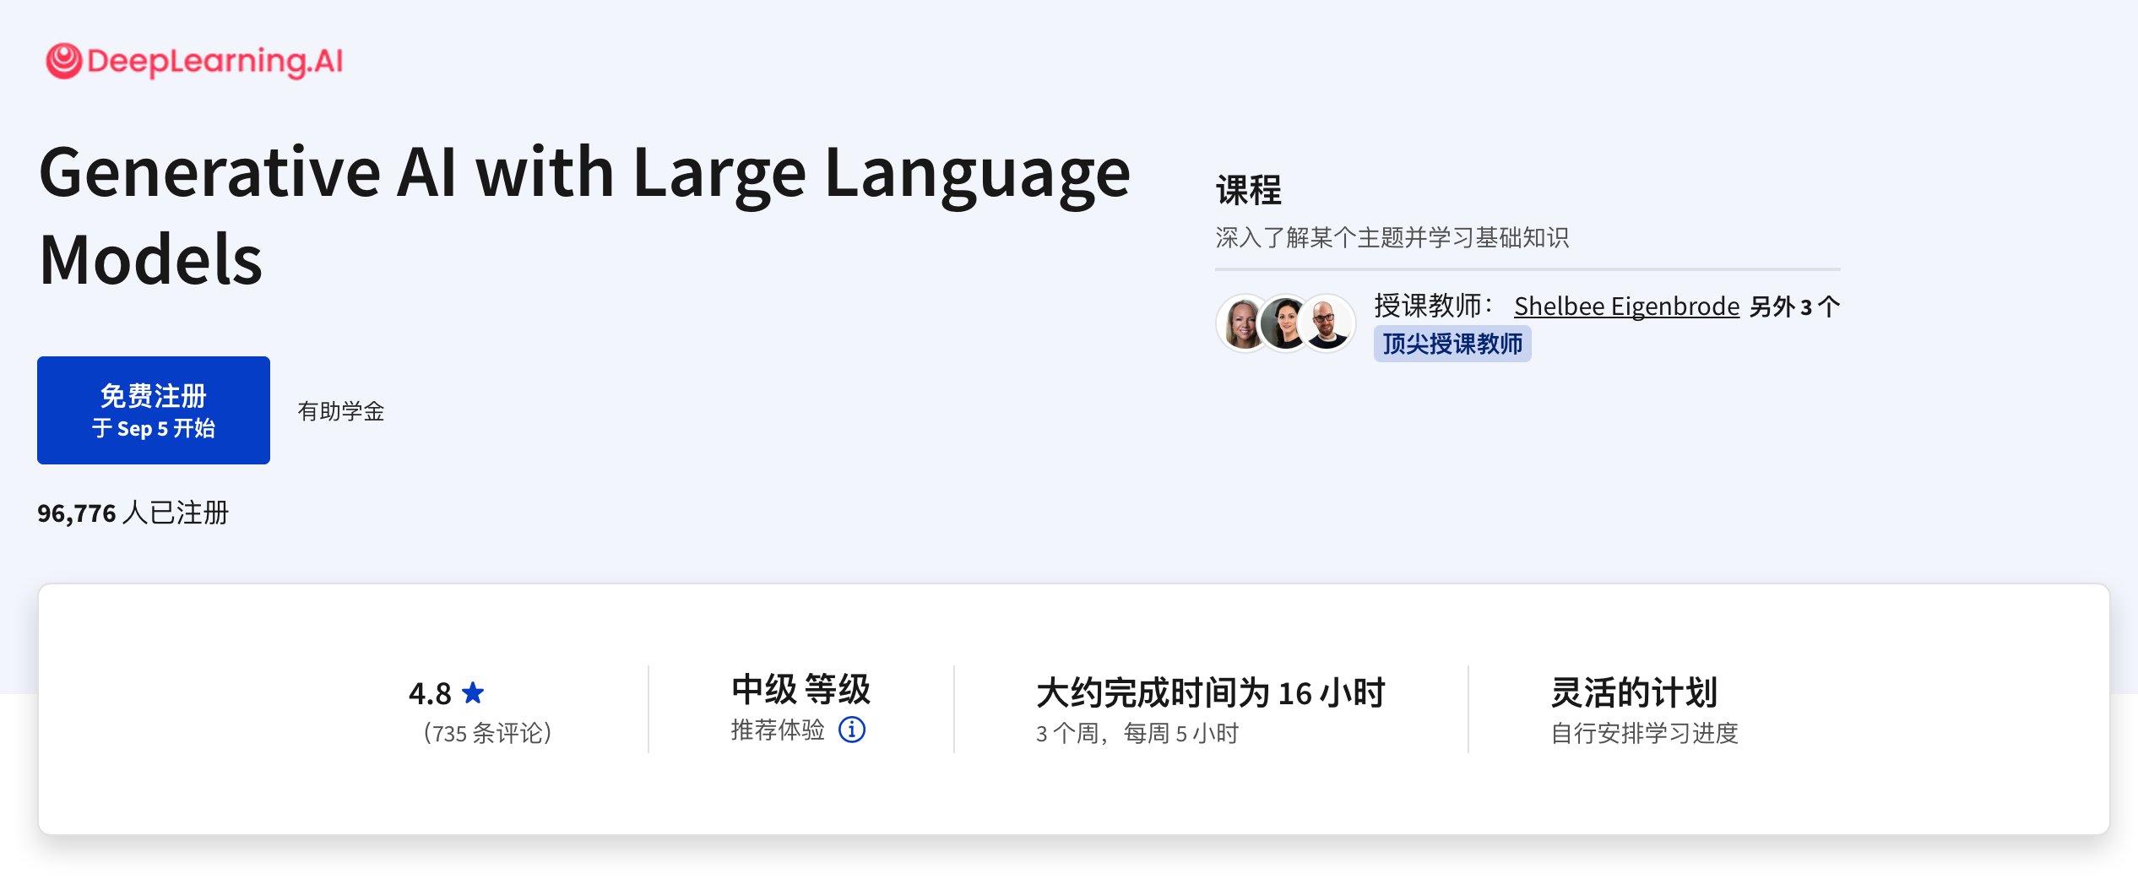
Task: Click the 课程 heading
Action: pyautogui.click(x=1249, y=190)
